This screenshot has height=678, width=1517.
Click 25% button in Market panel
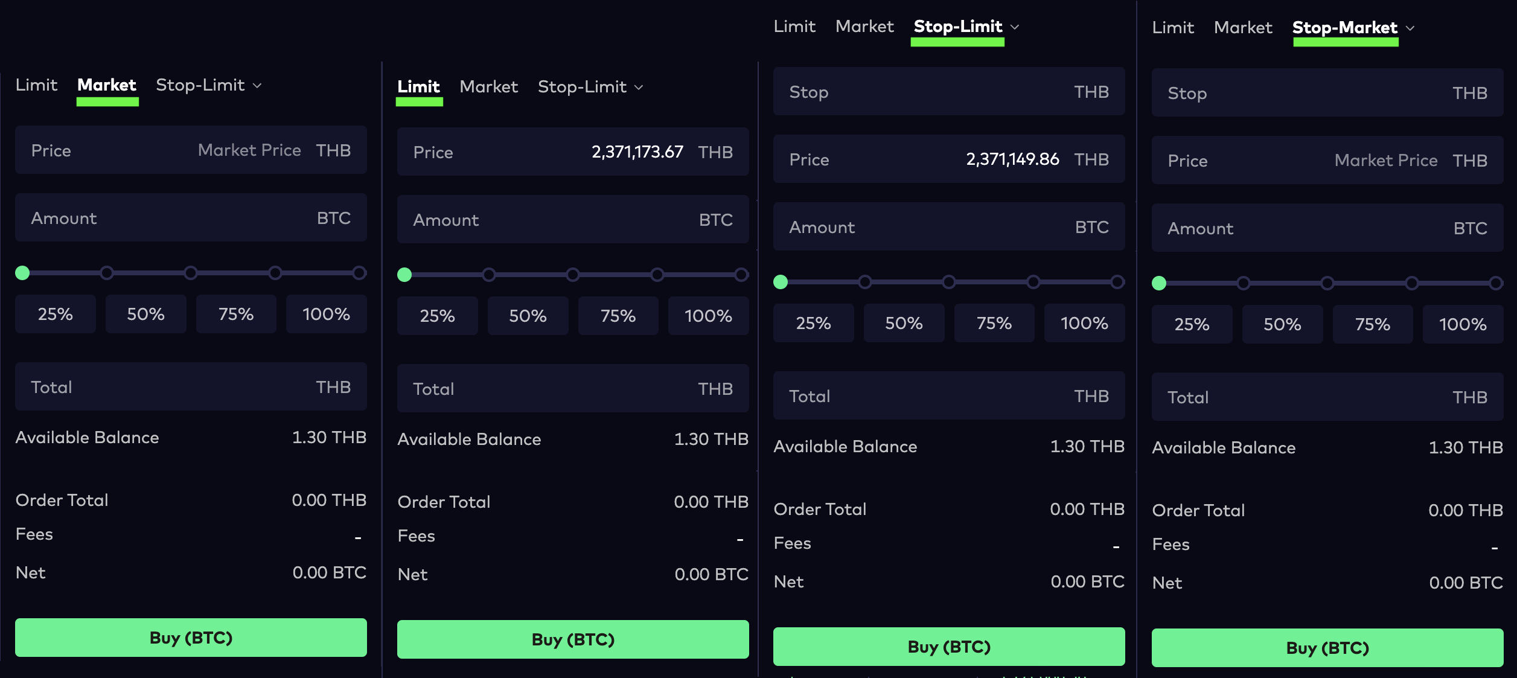coord(55,314)
